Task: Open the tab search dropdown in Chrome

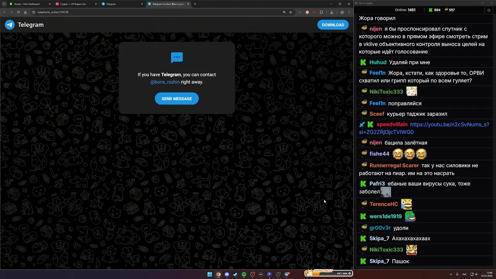Action: pos(4,4)
